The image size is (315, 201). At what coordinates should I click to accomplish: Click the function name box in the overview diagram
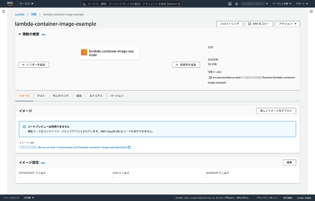tap(109, 53)
